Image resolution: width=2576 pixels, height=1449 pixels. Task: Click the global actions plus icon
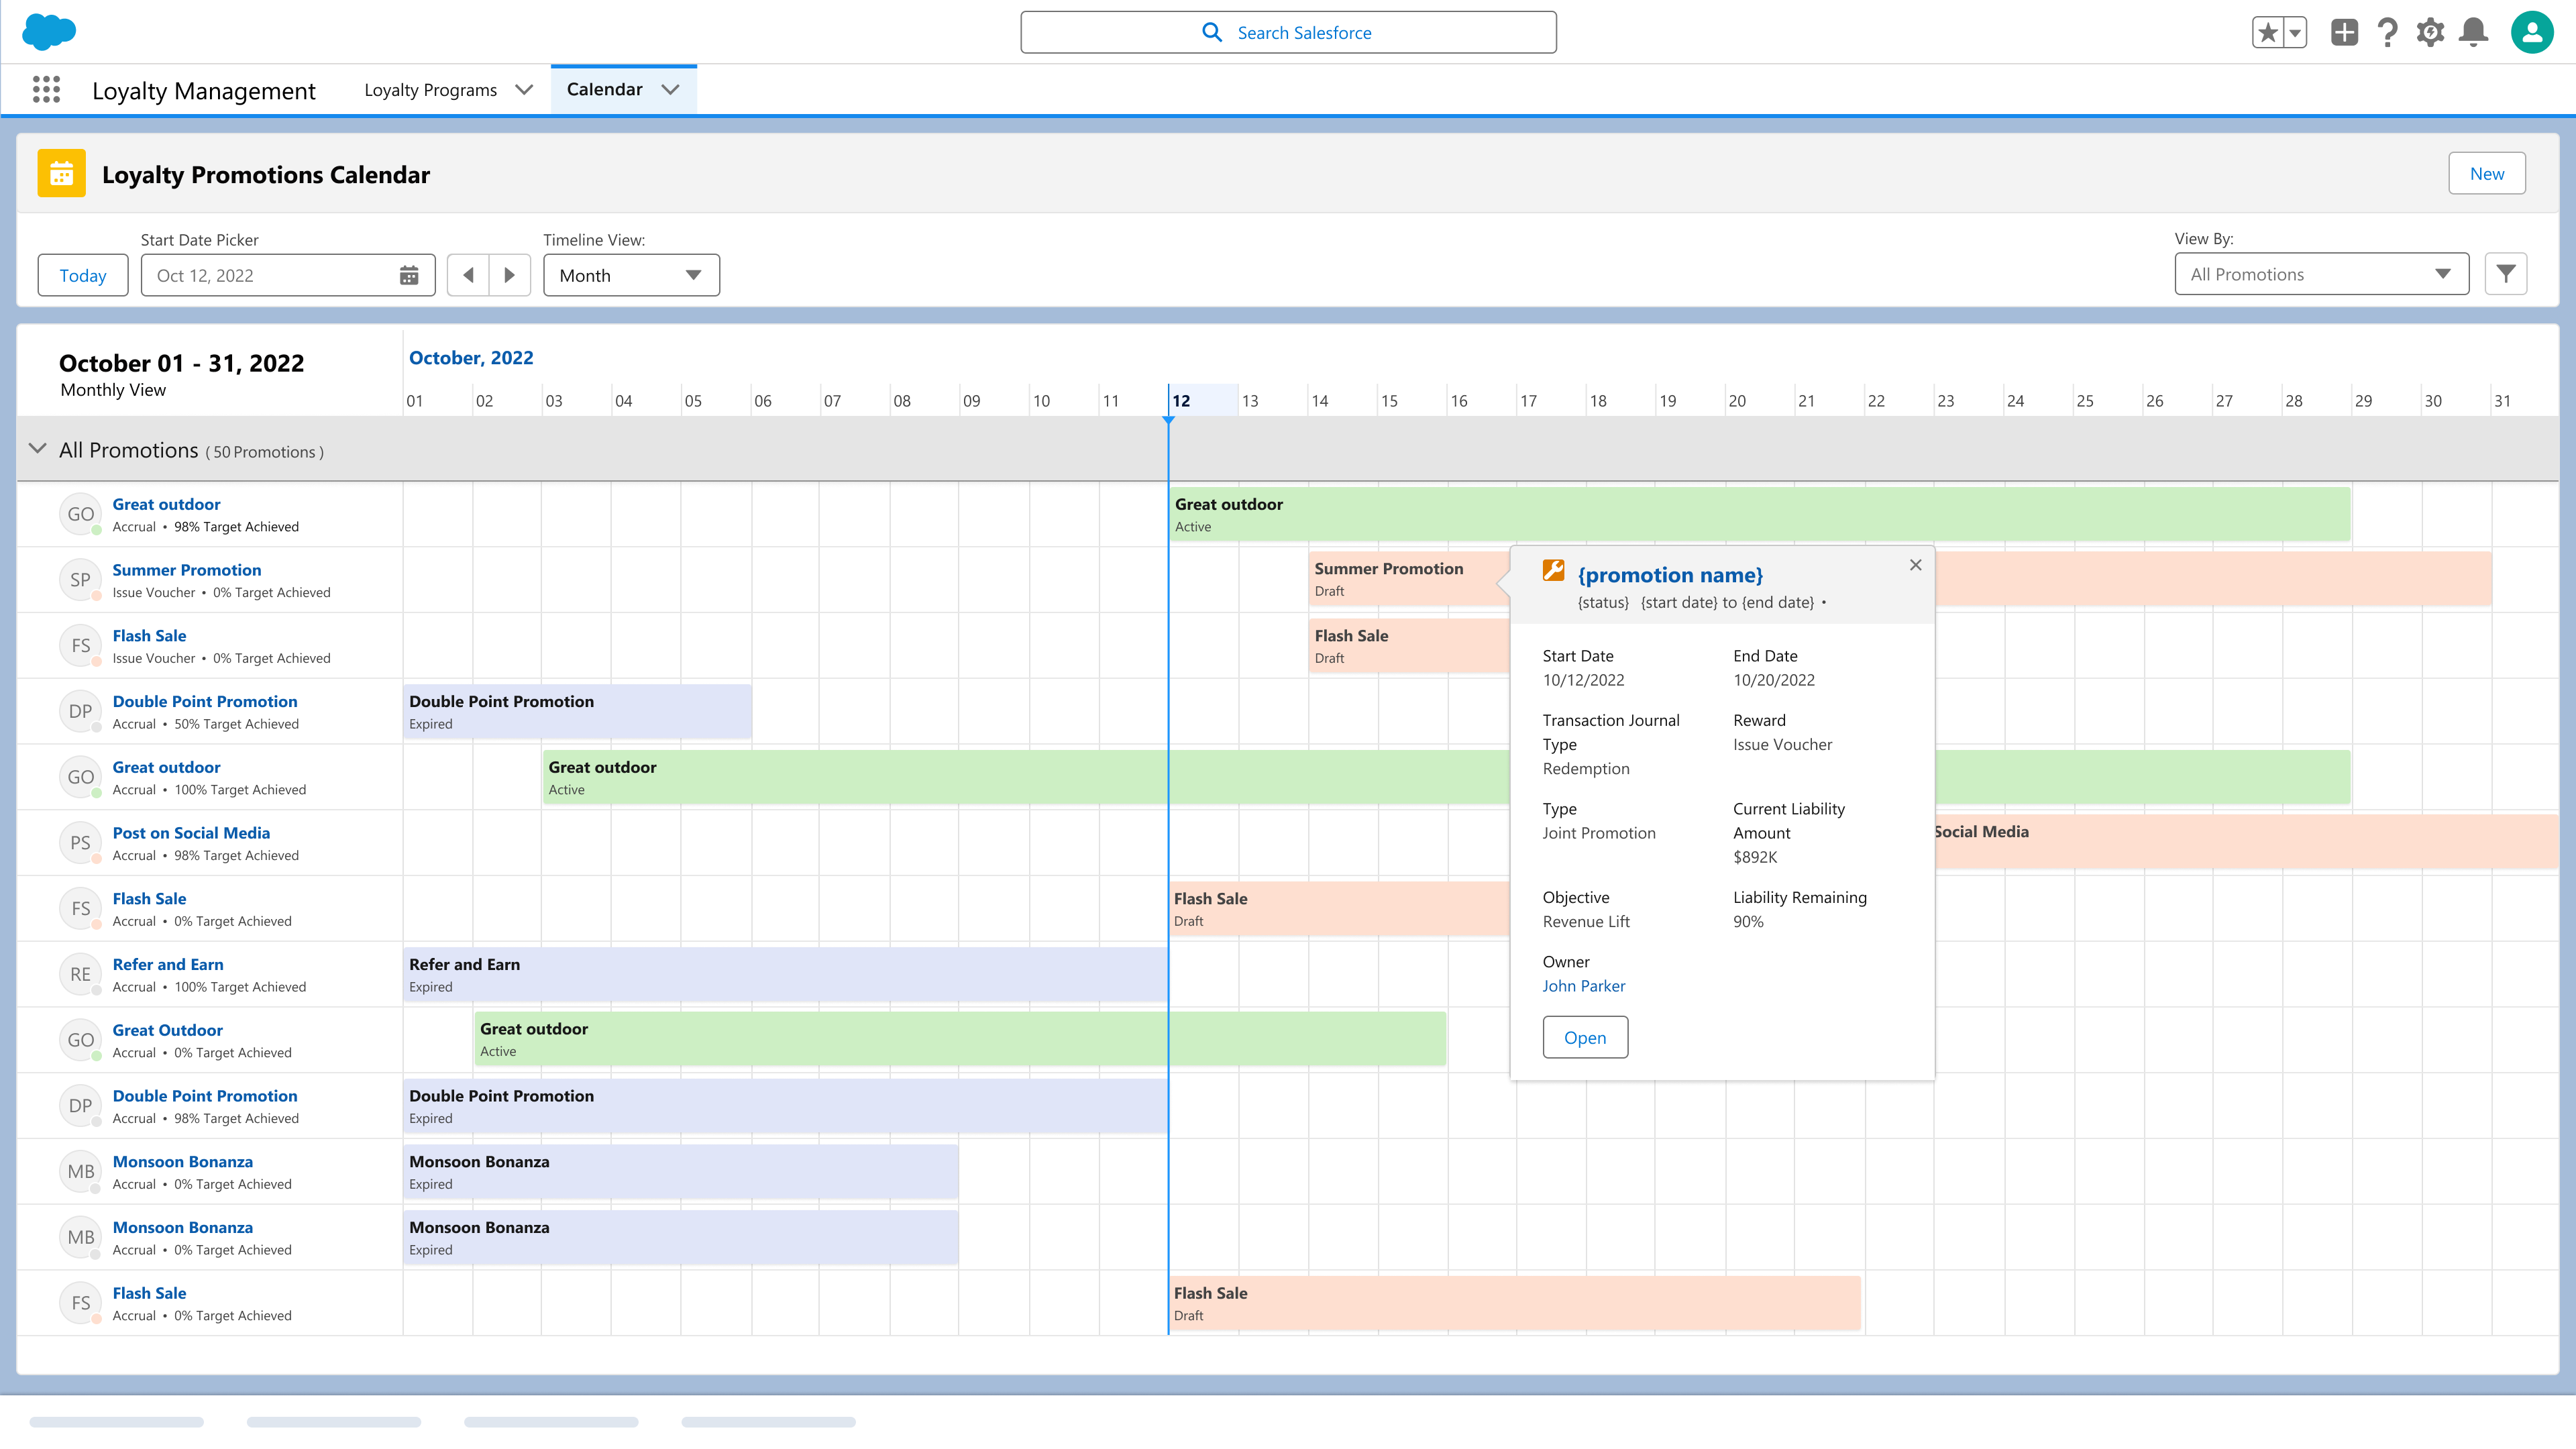(x=2344, y=33)
